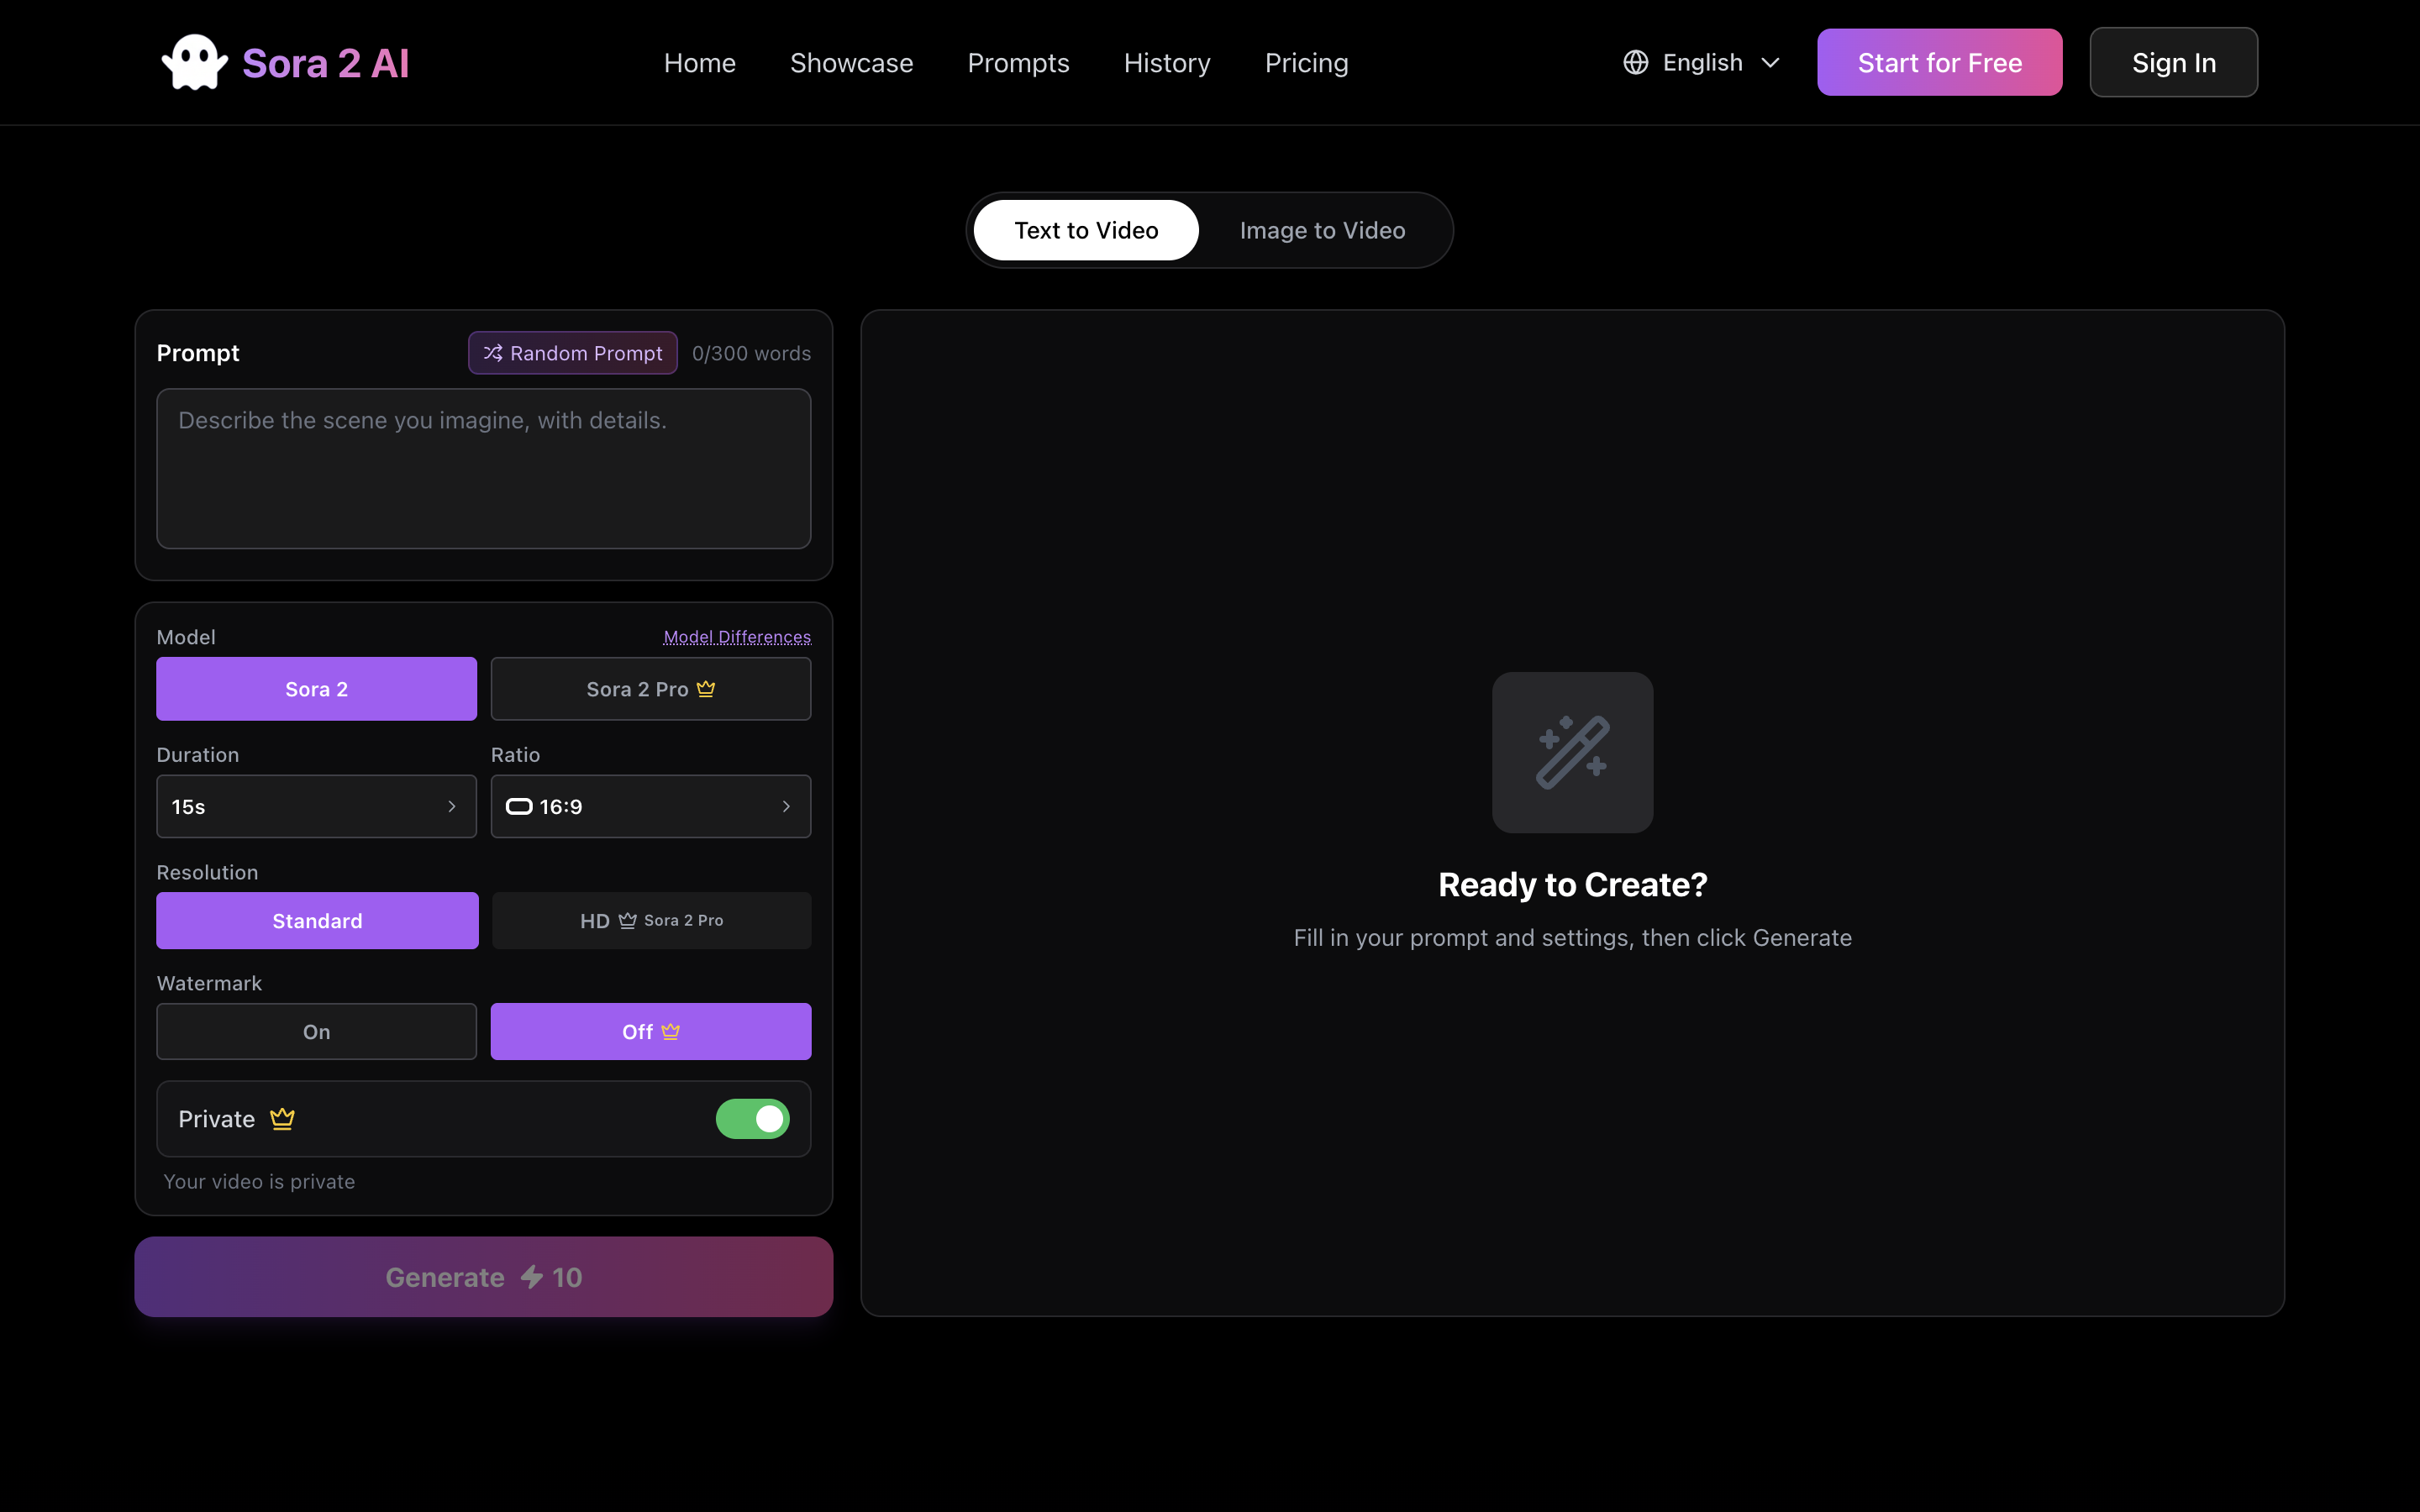Choose HD Sora 2 Pro resolution
2420x1512 pixels.
pos(652,921)
